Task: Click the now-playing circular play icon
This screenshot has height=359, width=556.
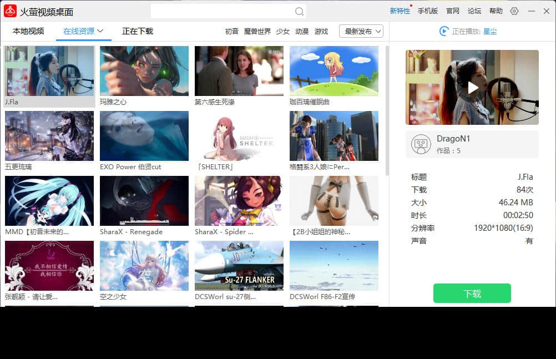Action: point(443,31)
